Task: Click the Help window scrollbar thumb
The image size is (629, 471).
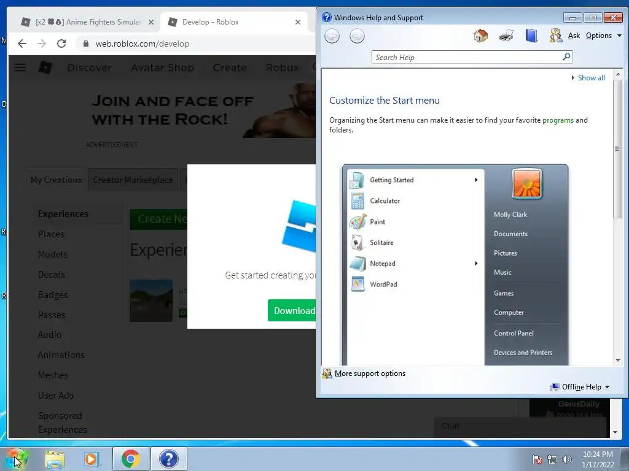Action: coord(617,148)
